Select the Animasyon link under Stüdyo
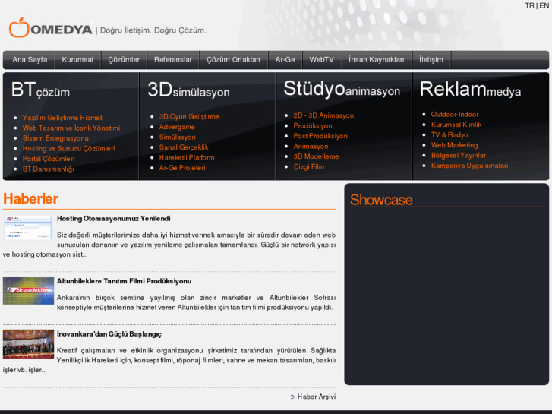The image size is (552, 414). [311, 146]
